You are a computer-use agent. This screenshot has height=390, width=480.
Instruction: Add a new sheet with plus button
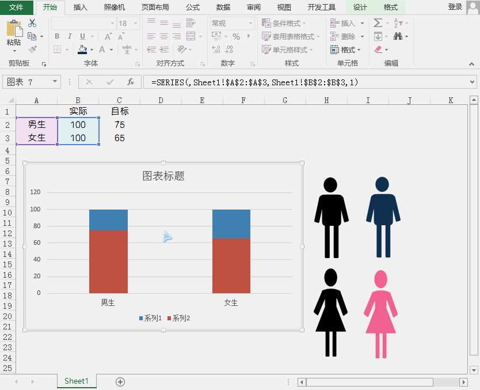[120, 382]
